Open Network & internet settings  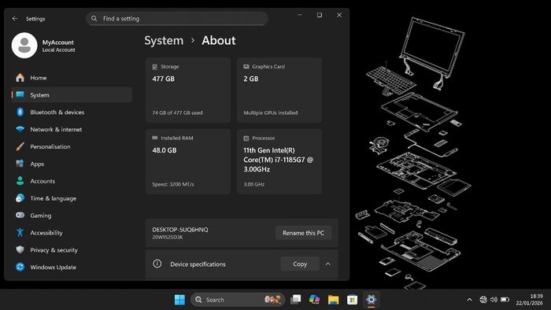click(x=72, y=129)
